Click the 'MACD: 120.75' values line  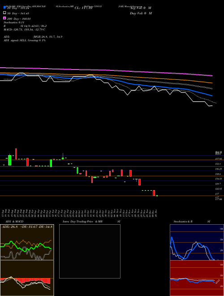pos(24,30)
